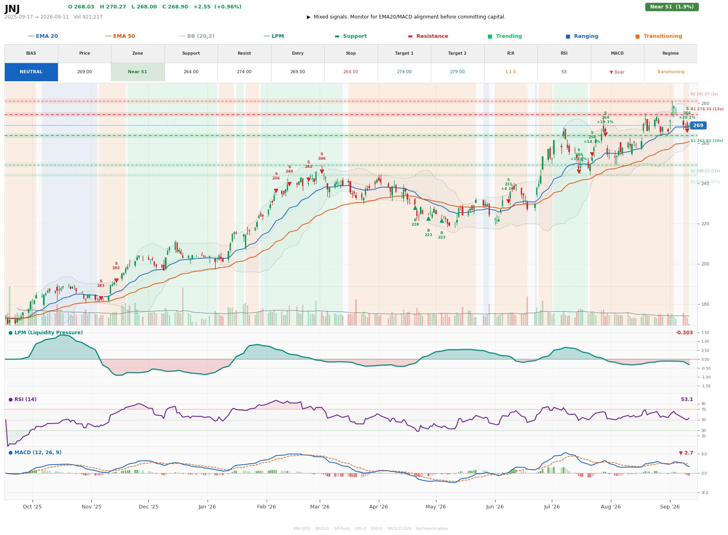The height and width of the screenshot is (535, 728).
Task: Click the buy marker labeled B 223
Action: pyautogui.click(x=428, y=218)
